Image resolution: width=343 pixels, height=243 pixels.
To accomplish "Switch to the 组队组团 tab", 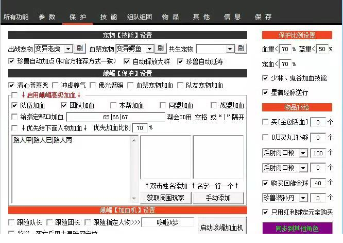I will coord(140,17).
